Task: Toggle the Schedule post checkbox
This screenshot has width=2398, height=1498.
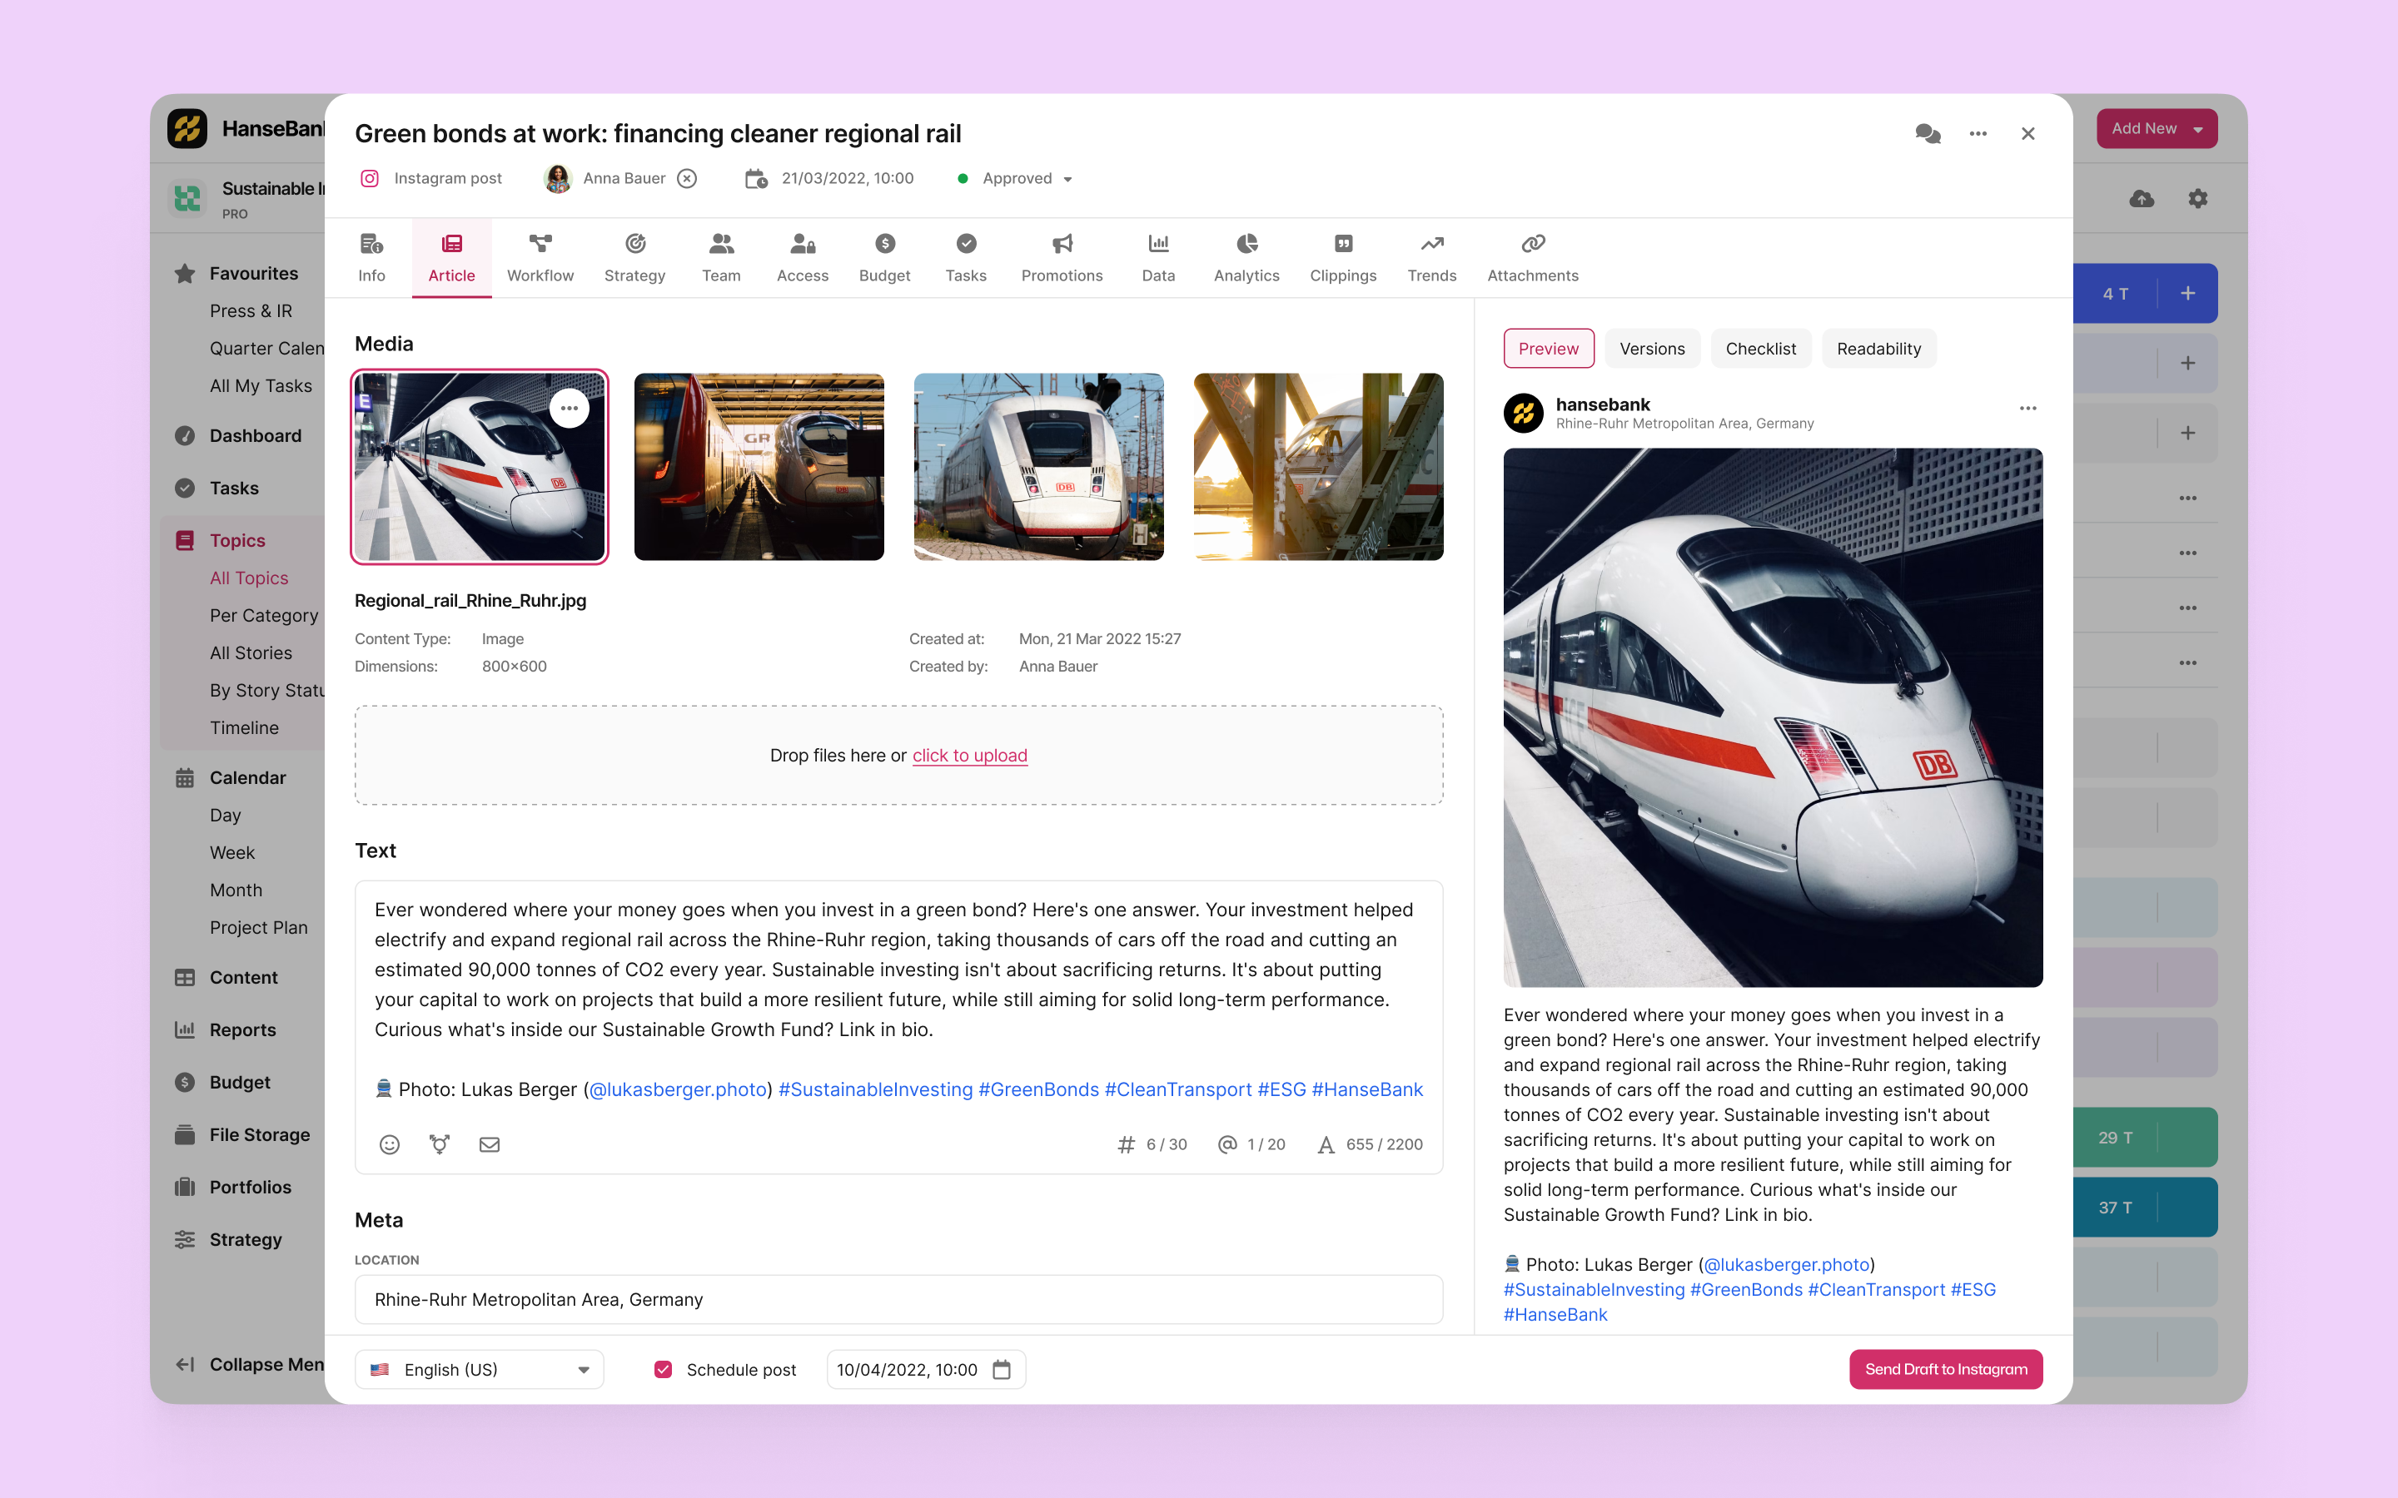Action: pyautogui.click(x=663, y=1369)
